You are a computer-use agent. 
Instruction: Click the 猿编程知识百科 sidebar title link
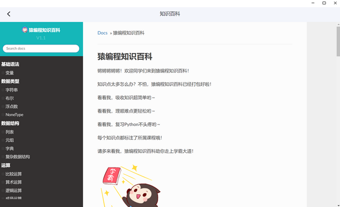coord(44,30)
